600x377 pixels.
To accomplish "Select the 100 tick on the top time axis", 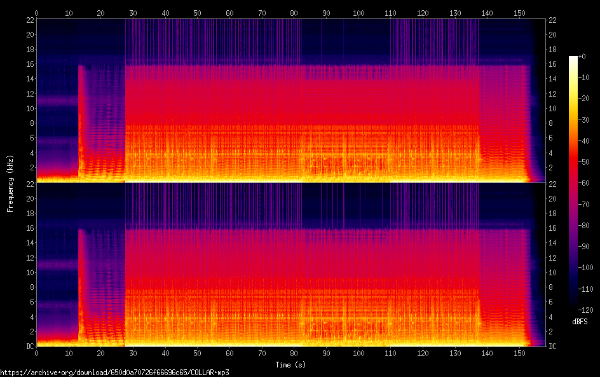I will pos(358,13).
